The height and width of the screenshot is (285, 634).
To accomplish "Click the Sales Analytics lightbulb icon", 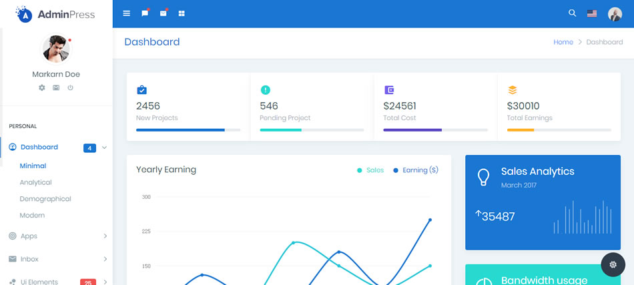I will 483,177.
